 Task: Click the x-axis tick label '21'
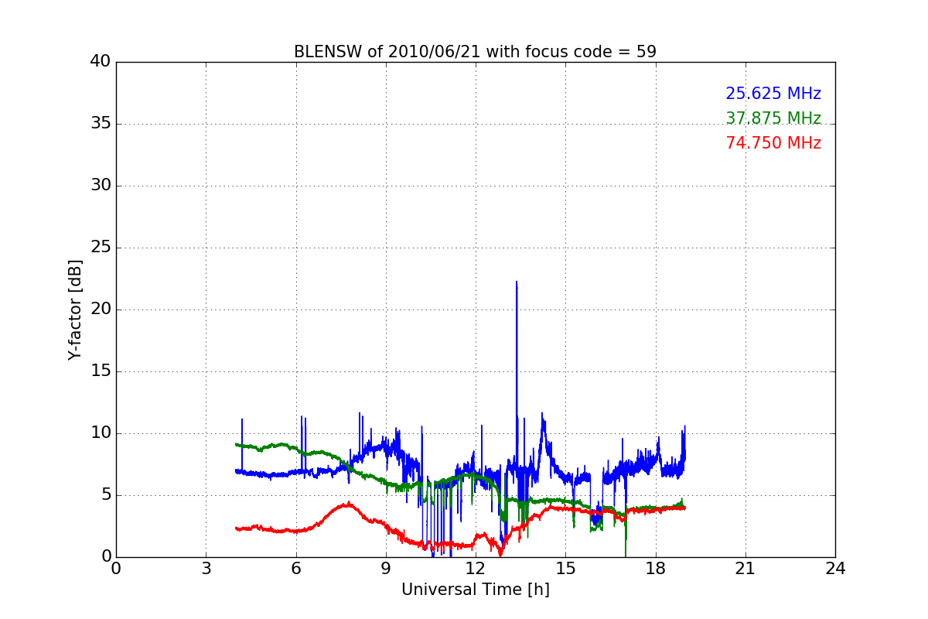(x=745, y=569)
